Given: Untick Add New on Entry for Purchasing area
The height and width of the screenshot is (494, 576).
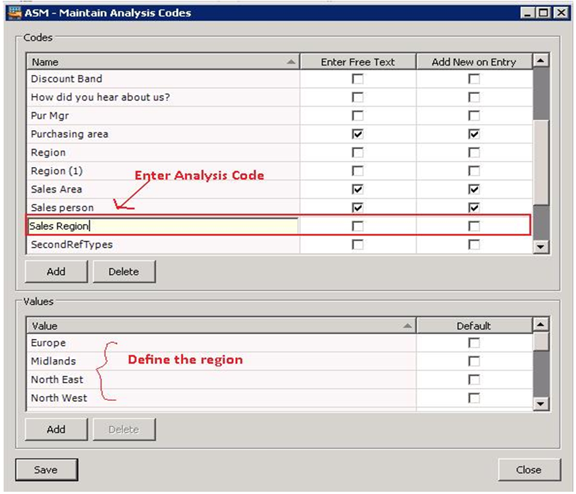Looking at the screenshot, I should (474, 134).
